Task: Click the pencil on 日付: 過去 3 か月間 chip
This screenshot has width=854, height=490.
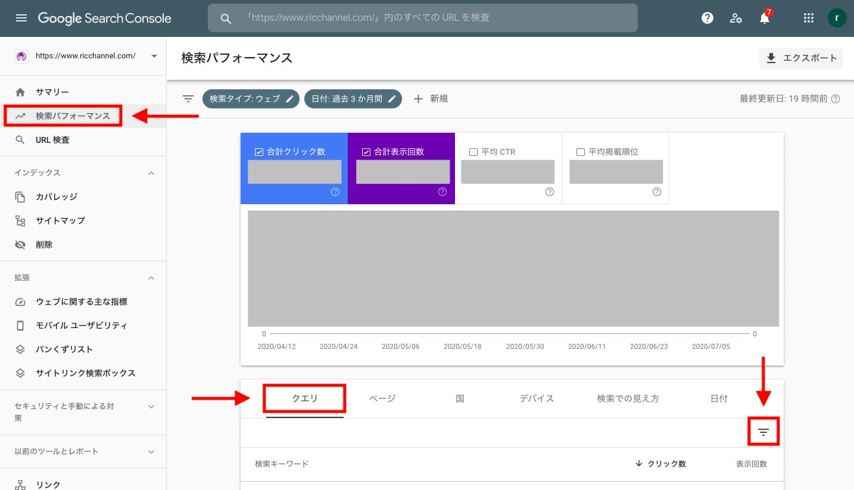Action: (x=392, y=99)
